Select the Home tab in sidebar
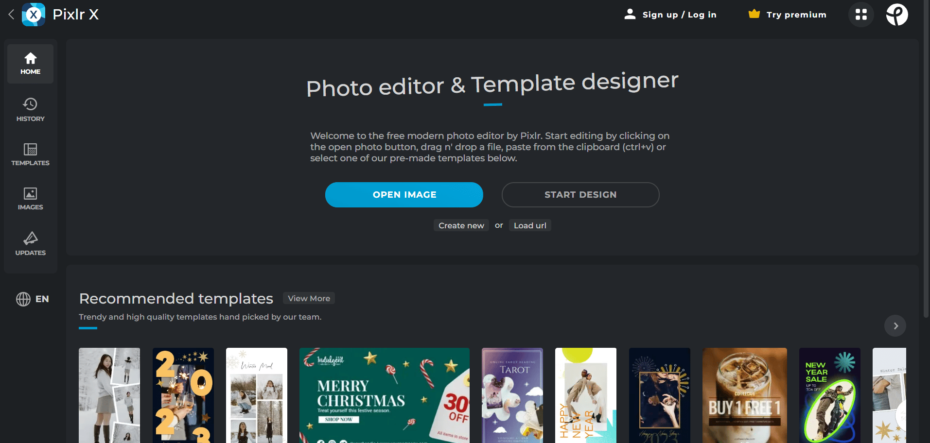The height and width of the screenshot is (443, 930). (x=30, y=64)
